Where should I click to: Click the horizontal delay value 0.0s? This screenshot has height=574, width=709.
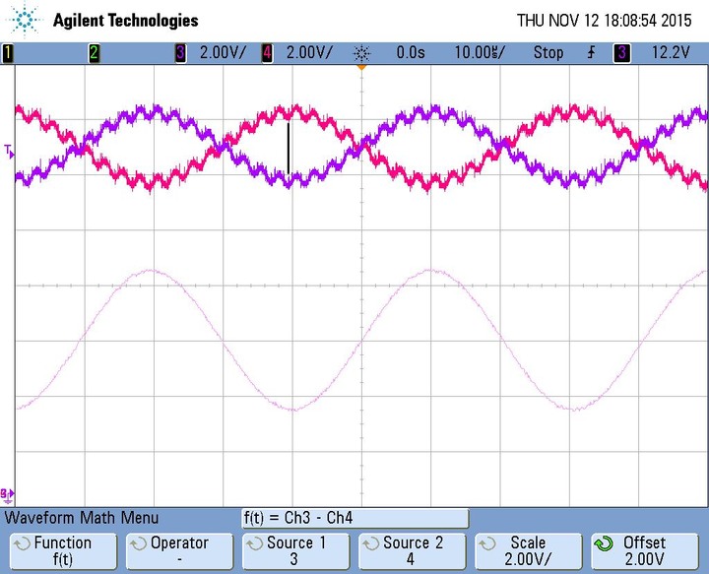pos(411,53)
